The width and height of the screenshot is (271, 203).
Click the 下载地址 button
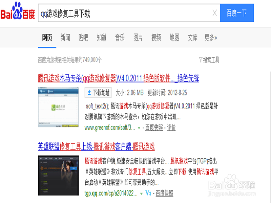click(x=98, y=92)
